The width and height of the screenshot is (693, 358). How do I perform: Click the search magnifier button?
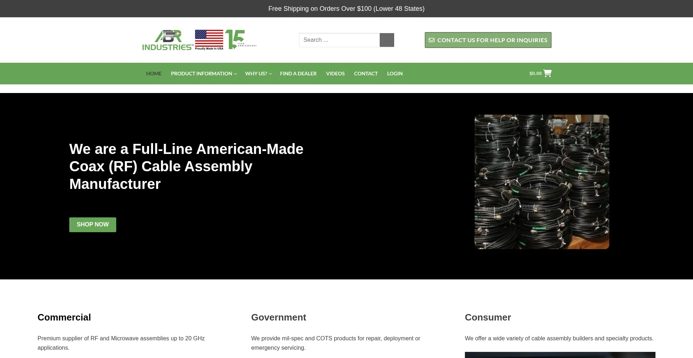[387, 40]
